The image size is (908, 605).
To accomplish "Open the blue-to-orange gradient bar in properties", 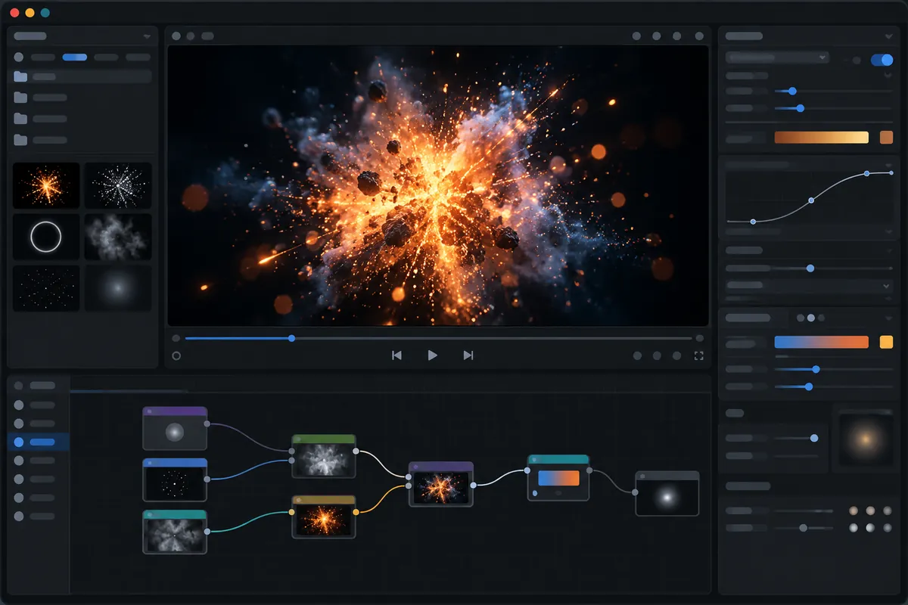I will pyautogui.click(x=822, y=342).
